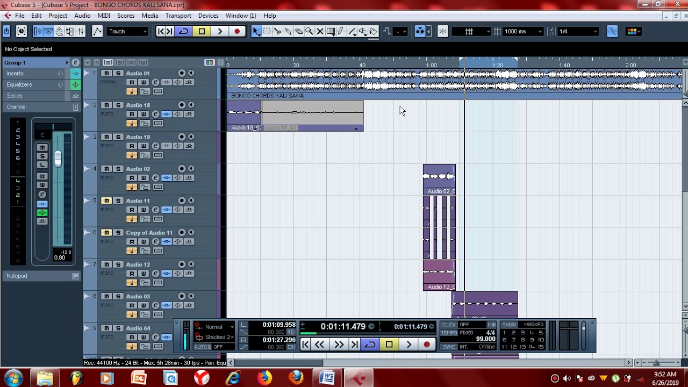Open the Touch automation mode dropdown
The width and height of the screenshot is (688, 387).
point(127,32)
